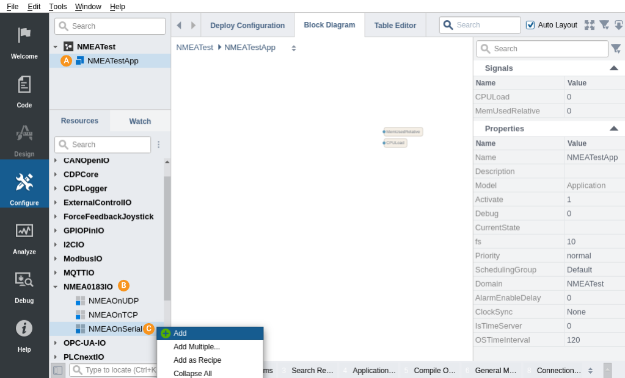Switch to the Table Editor tab

395,26
